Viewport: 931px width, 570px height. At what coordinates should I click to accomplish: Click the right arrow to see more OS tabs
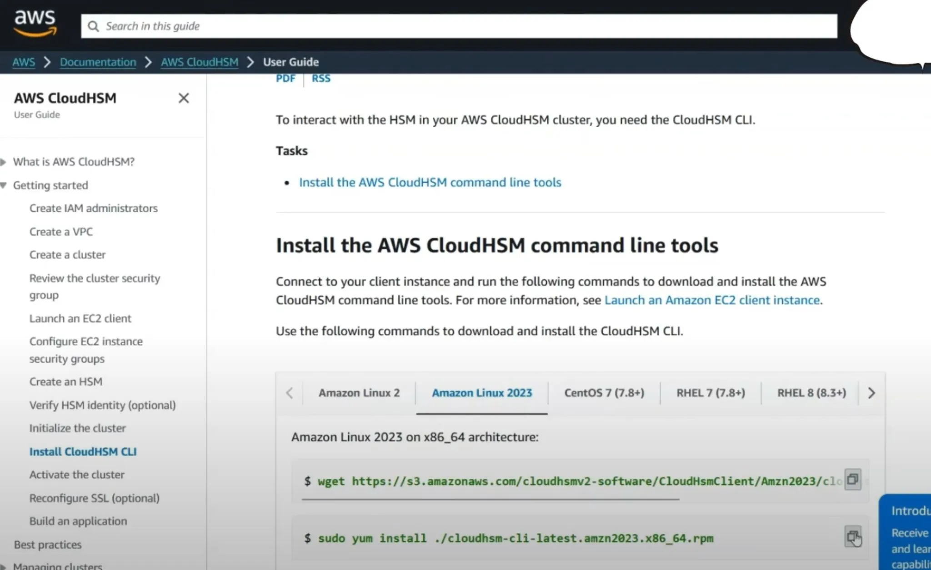(x=871, y=393)
